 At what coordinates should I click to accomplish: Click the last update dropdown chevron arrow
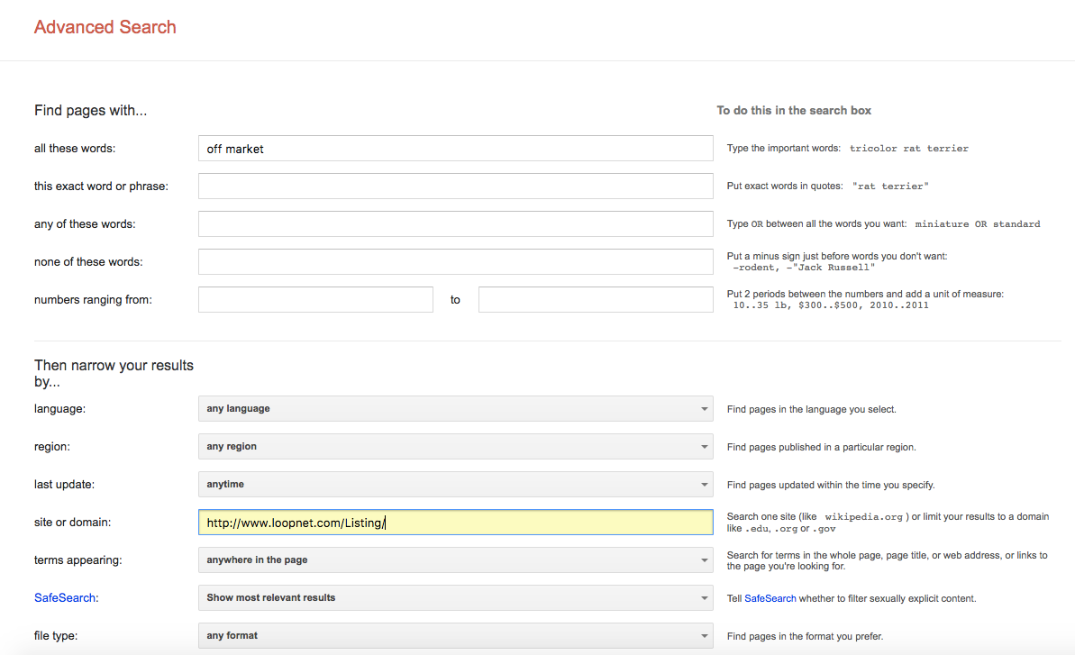click(706, 484)
